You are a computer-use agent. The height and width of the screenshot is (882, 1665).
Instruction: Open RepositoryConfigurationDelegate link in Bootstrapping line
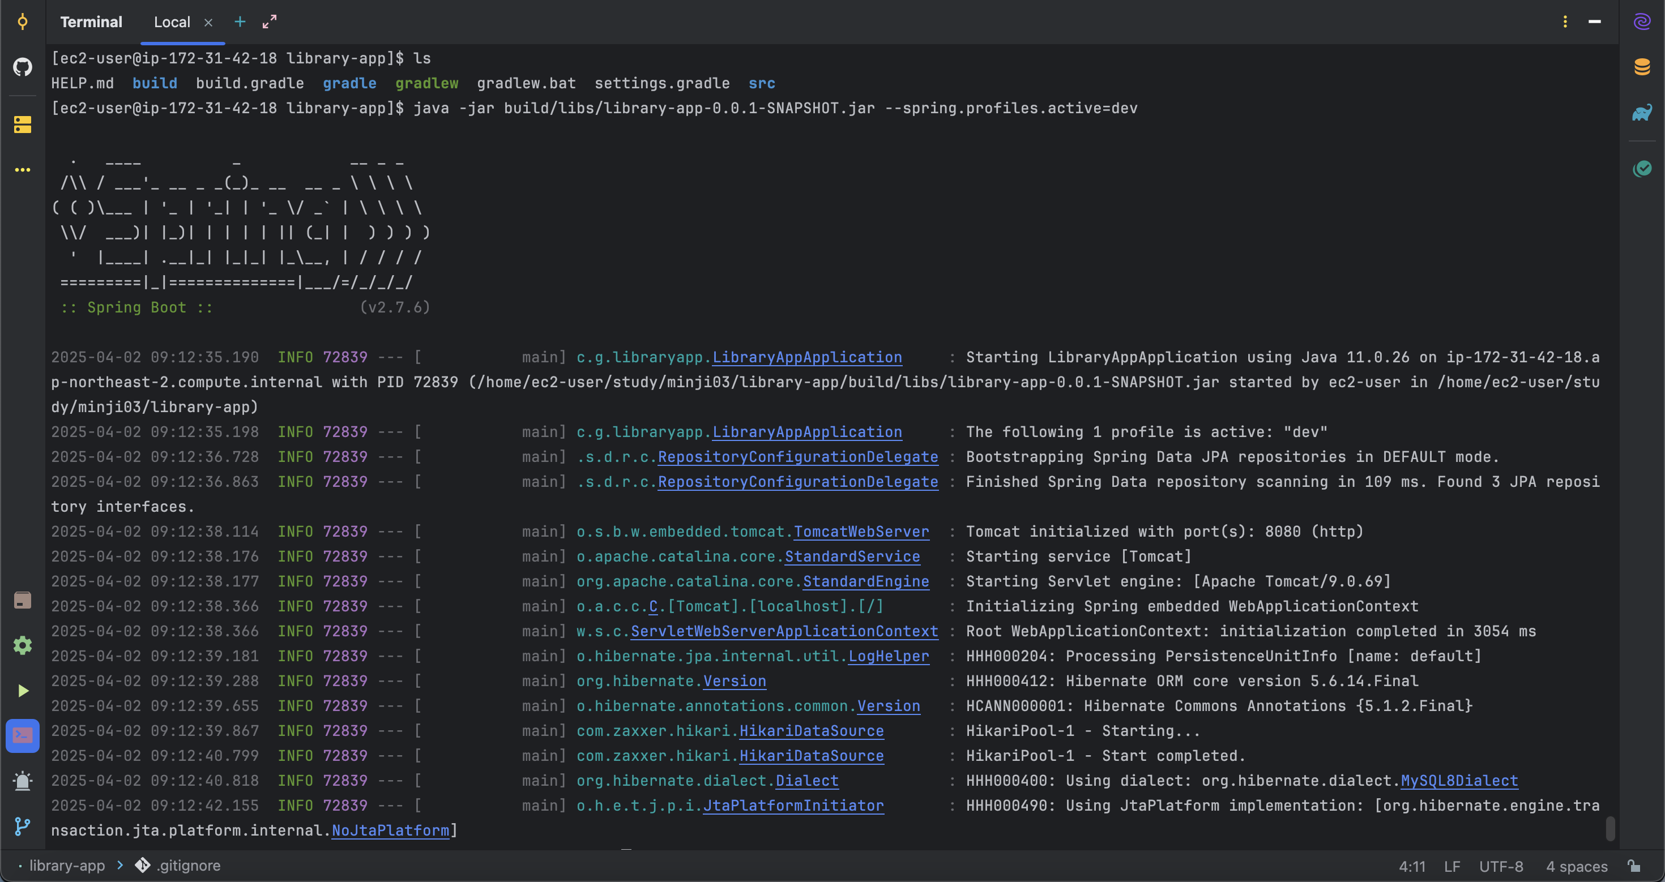(797, 457)
